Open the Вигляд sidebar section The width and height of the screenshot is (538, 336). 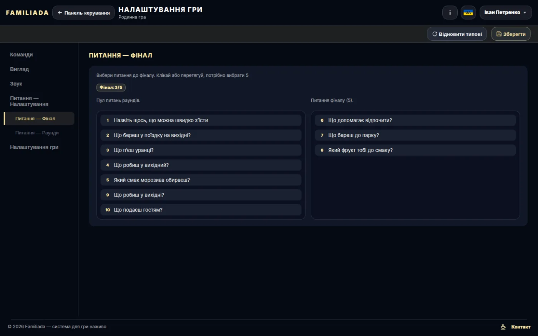pyautogui.click(x=20, y=69)
